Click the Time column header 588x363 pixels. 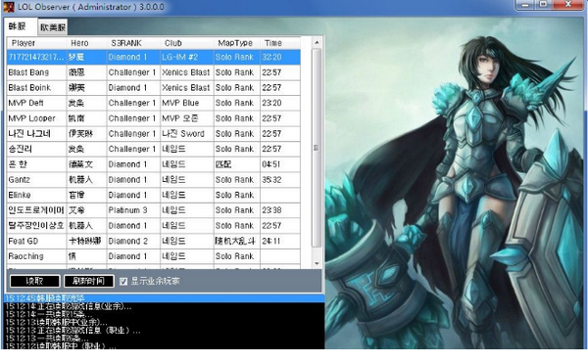pos(280,43)
